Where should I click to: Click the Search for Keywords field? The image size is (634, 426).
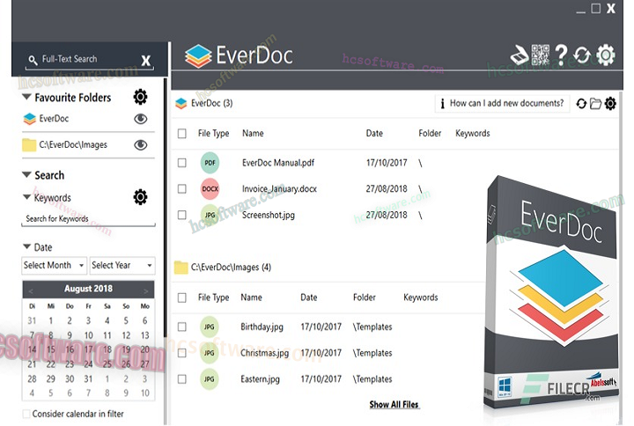coord(87,219)
